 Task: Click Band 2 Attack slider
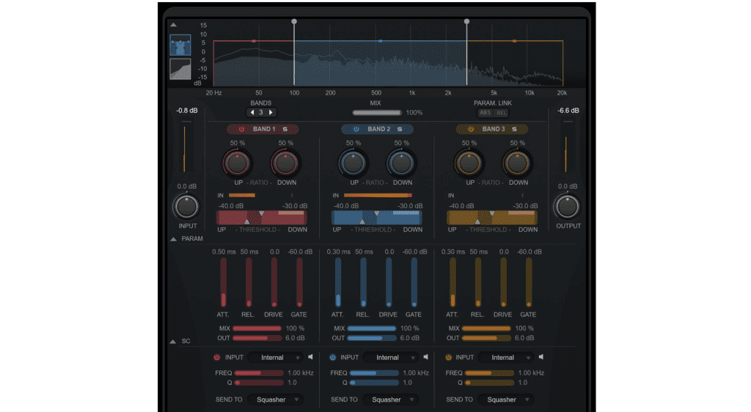[338, 282]
